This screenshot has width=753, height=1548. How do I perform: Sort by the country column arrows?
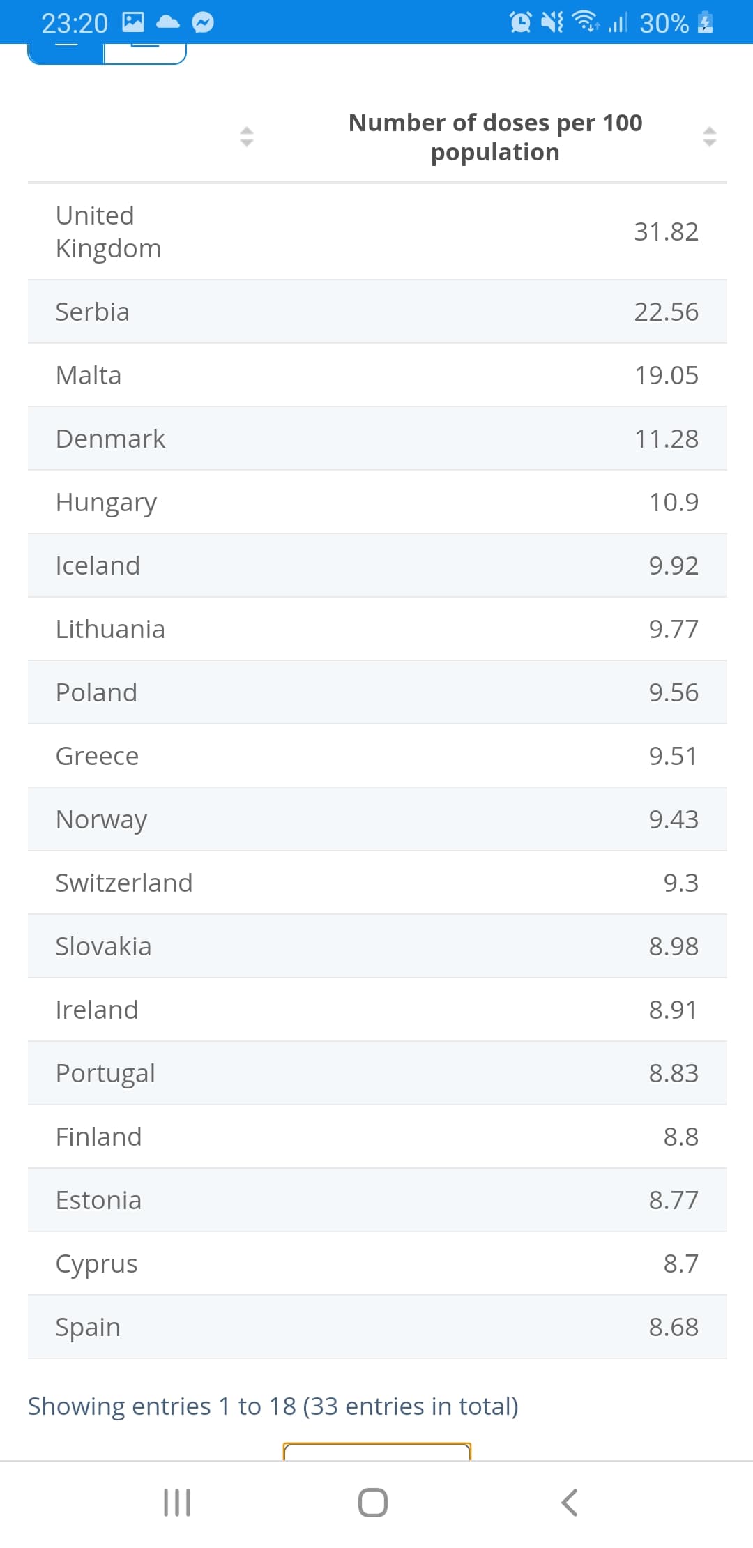pyautogui.click(x=246, y=137)
